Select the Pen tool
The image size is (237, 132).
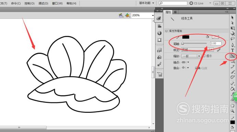click(233, 45)
